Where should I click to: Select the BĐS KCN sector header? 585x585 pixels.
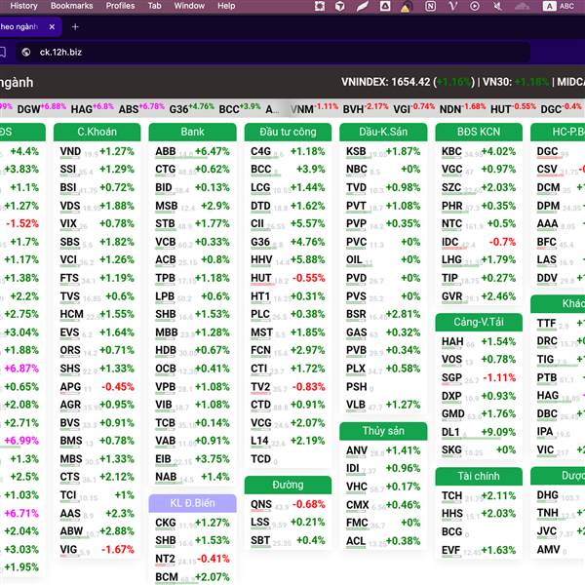click(479, 132)
